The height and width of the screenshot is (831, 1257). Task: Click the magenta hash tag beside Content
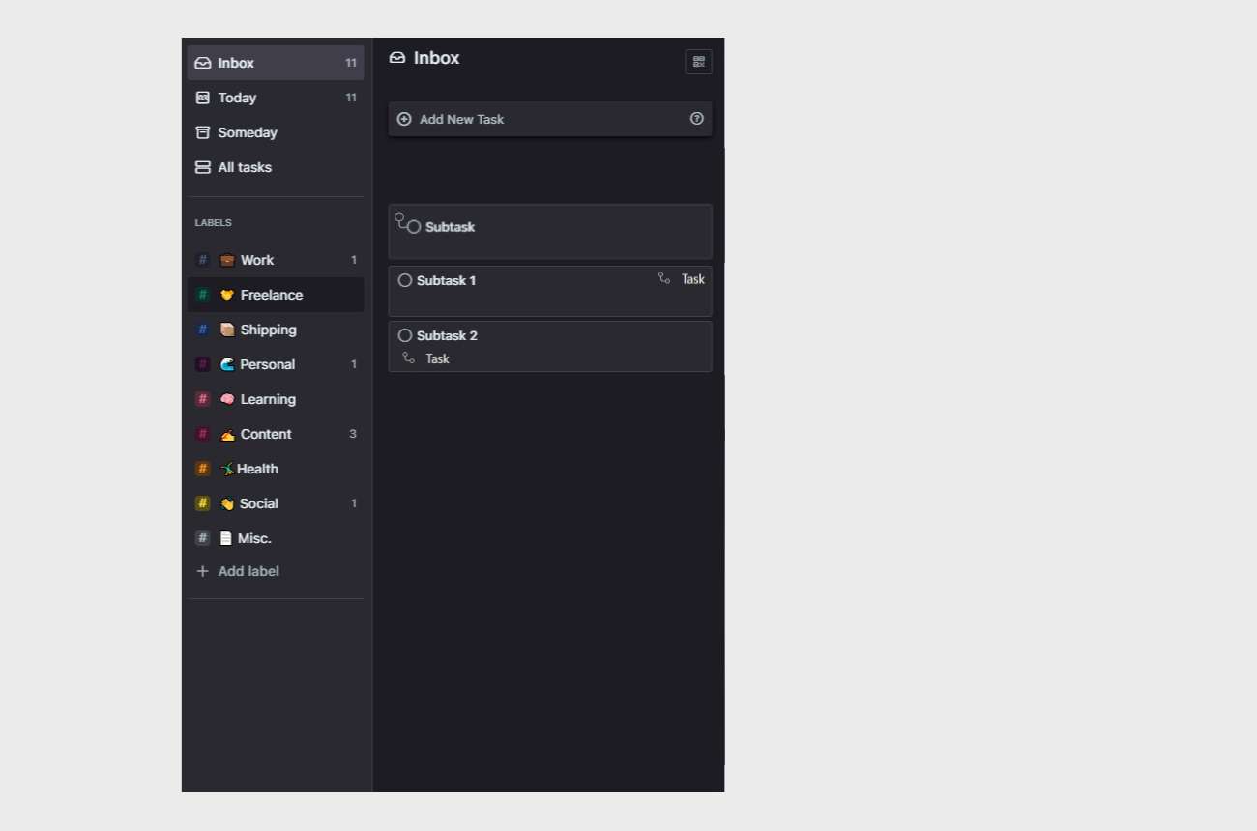click(202, 434)
